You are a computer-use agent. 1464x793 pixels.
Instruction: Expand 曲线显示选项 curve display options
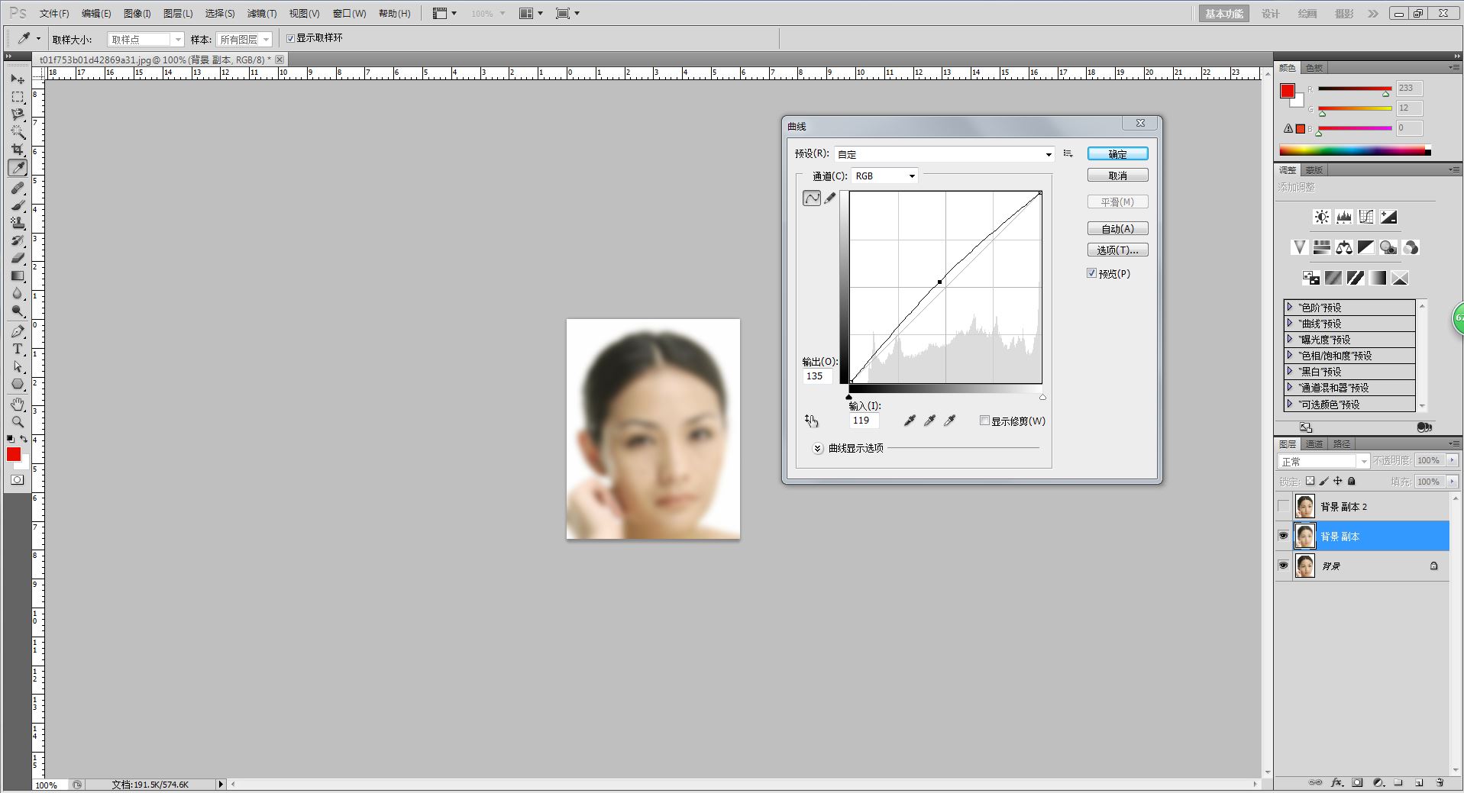pos(817,448)
